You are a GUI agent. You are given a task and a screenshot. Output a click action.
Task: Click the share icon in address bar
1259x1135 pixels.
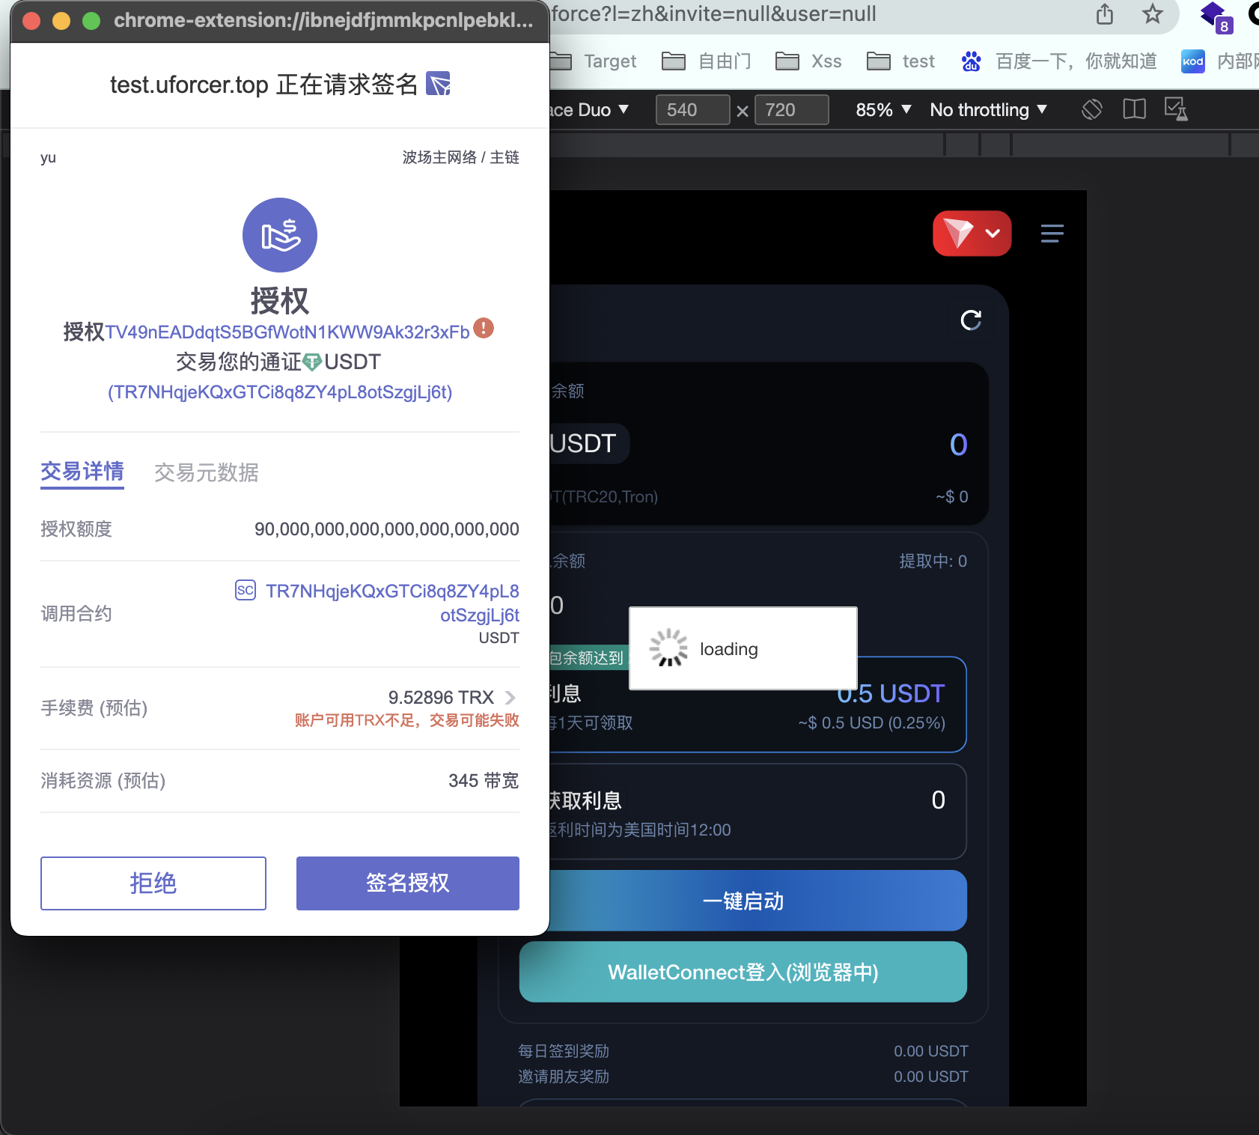1104,14
